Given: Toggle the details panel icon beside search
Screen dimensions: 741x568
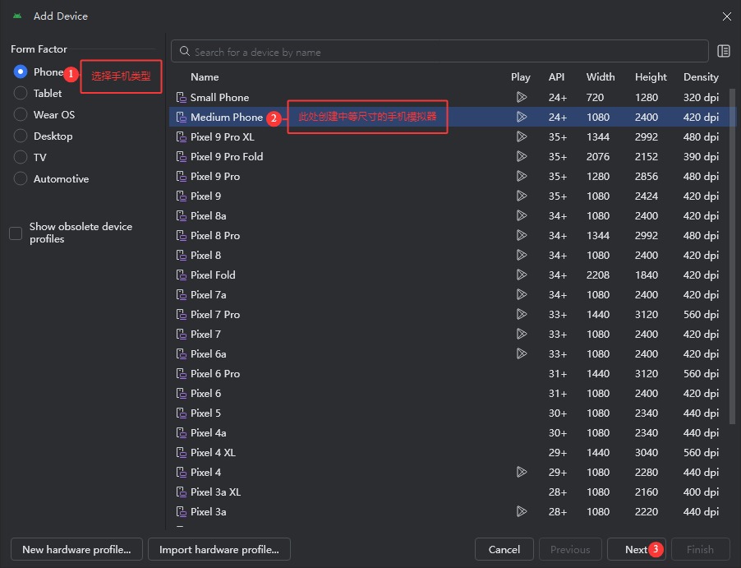Looking at the screenshot, I should 724,51.
